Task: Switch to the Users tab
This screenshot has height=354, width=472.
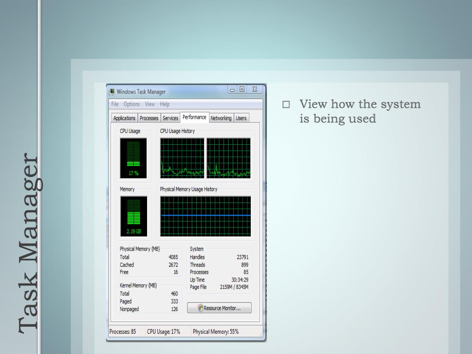Action: (241, 118)
